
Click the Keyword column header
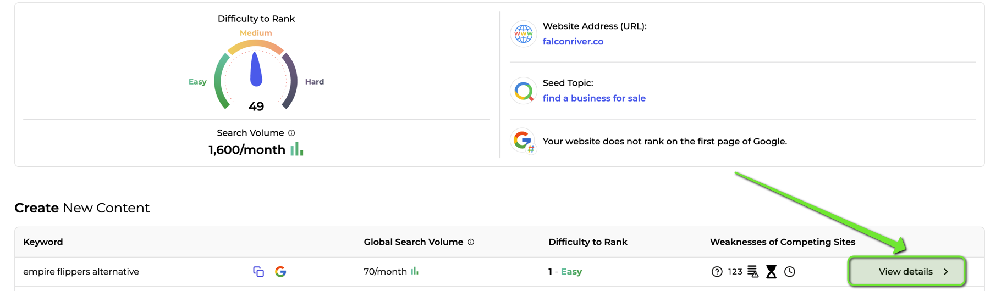43,242
